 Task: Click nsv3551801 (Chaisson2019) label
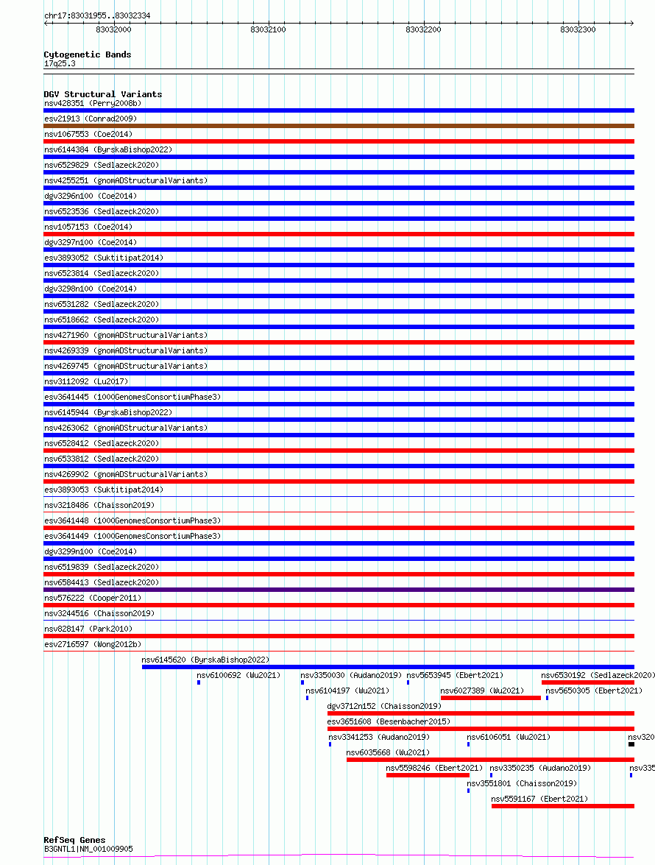[522, 783]
